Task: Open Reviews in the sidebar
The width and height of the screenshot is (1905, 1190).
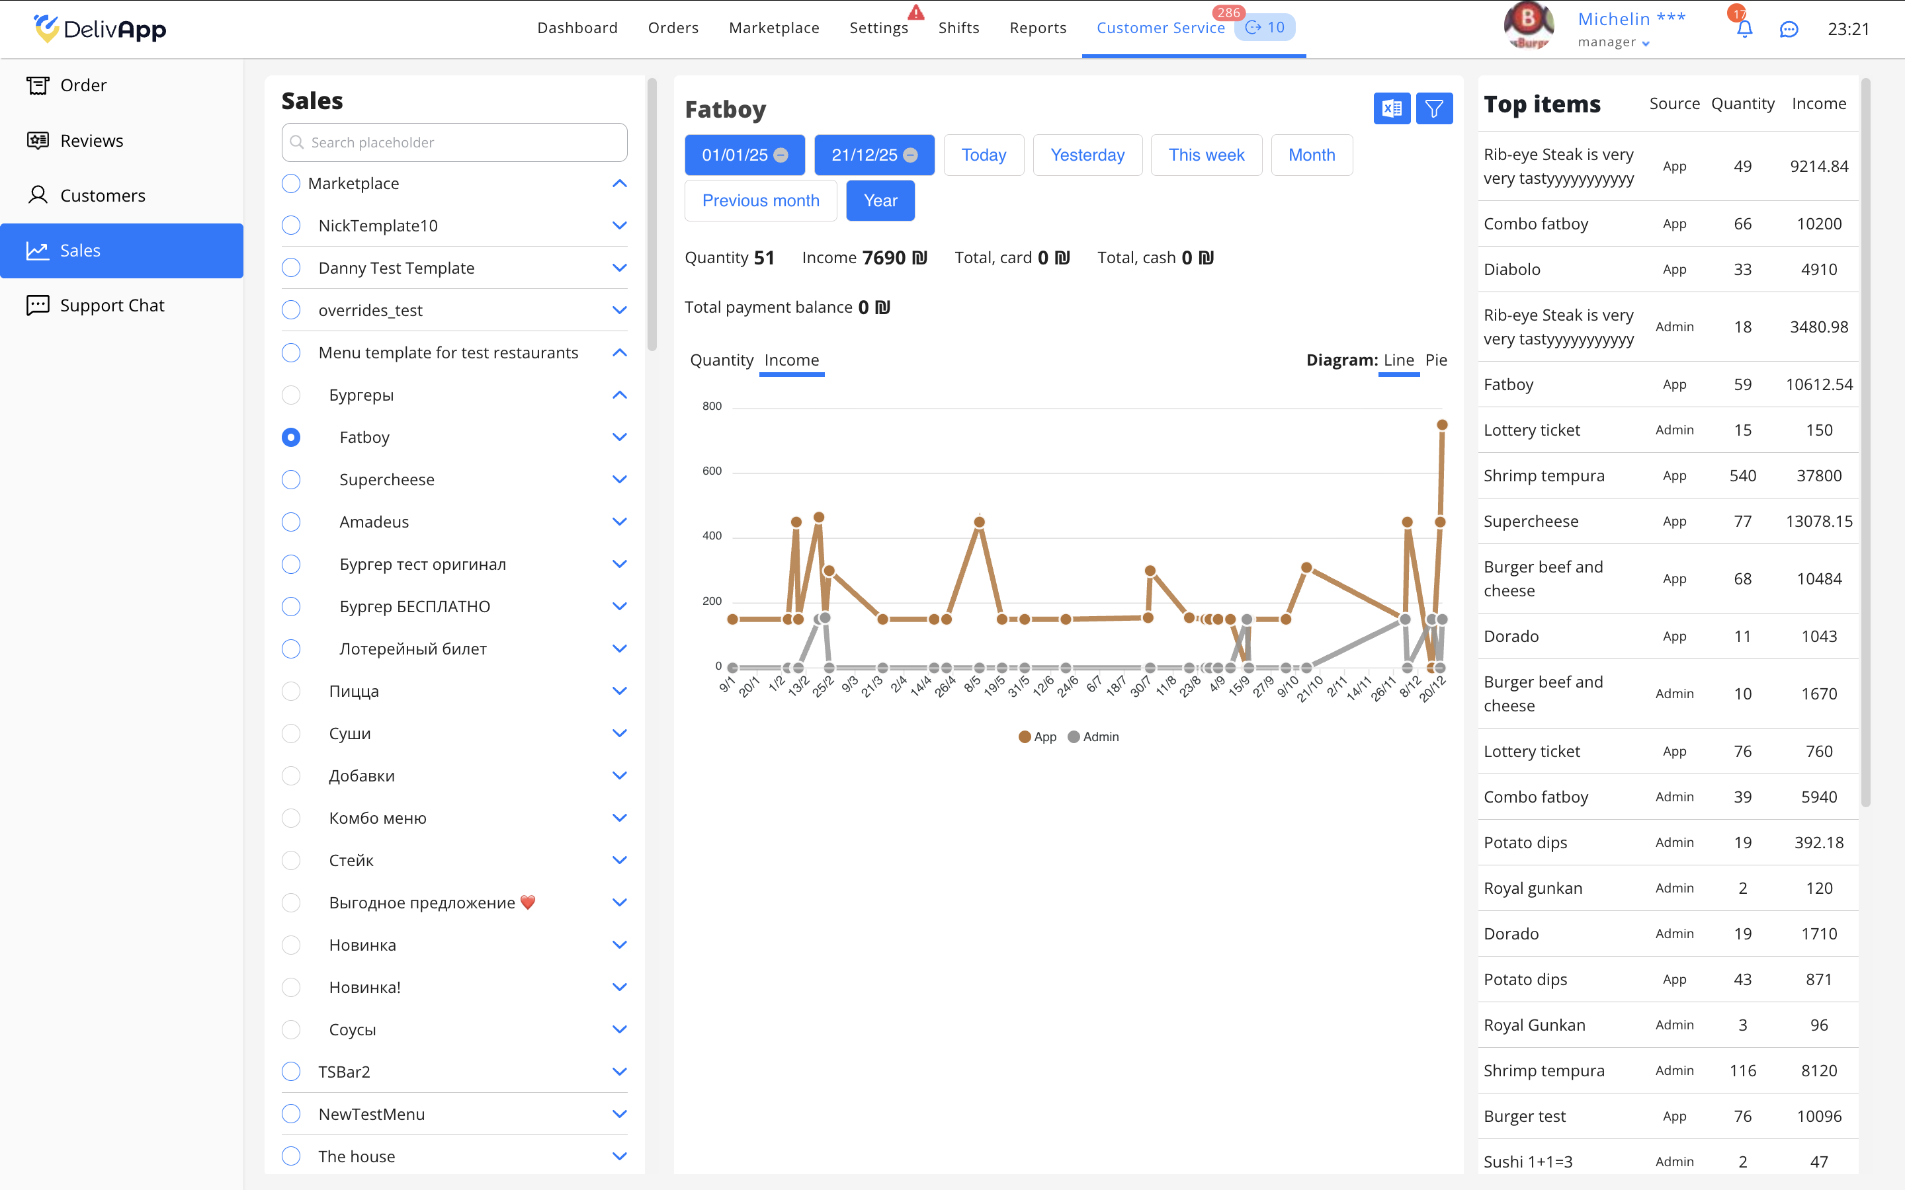Action: pyautogui.click(x=91, y=140)
